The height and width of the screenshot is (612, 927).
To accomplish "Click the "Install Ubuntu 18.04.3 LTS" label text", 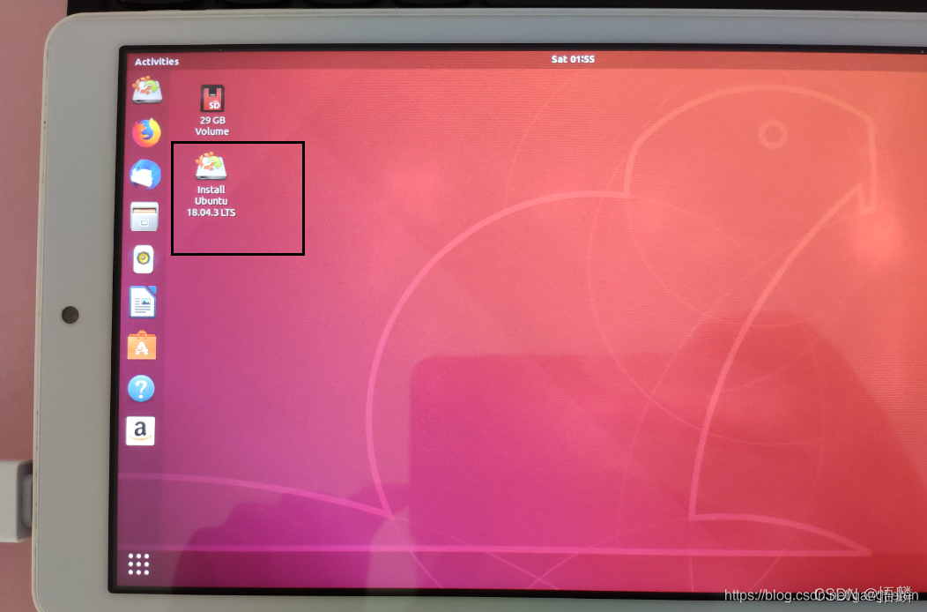I will [x=211, y=201].
